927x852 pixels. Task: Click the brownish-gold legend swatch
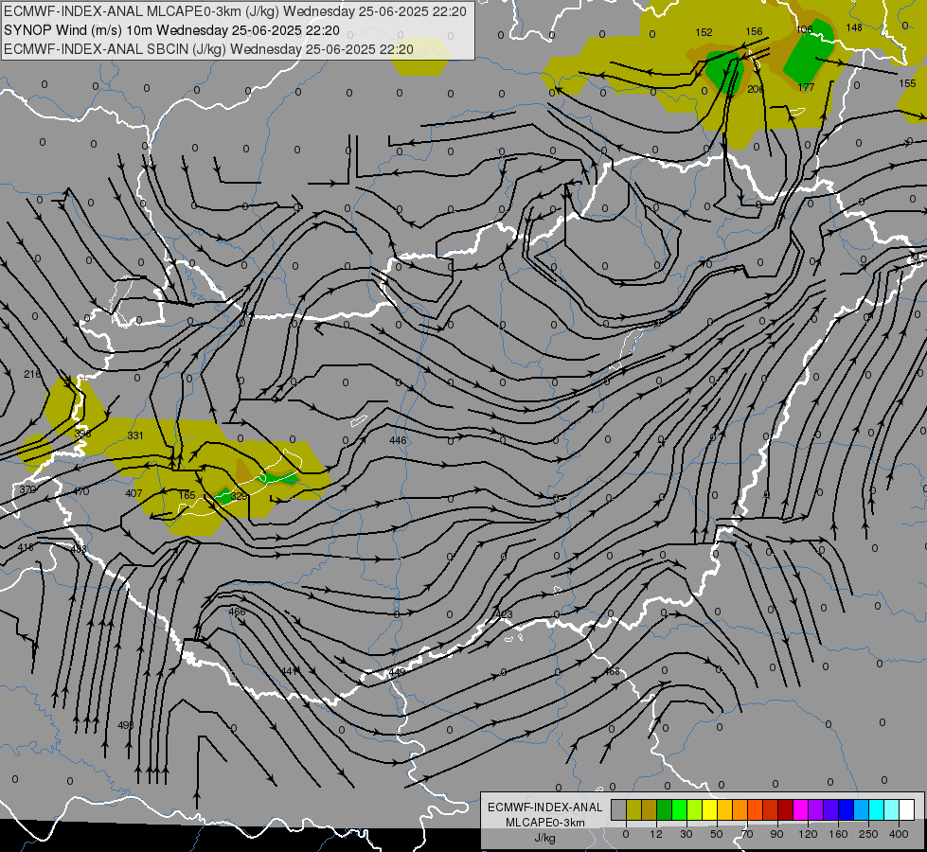(x=650, y=809)
